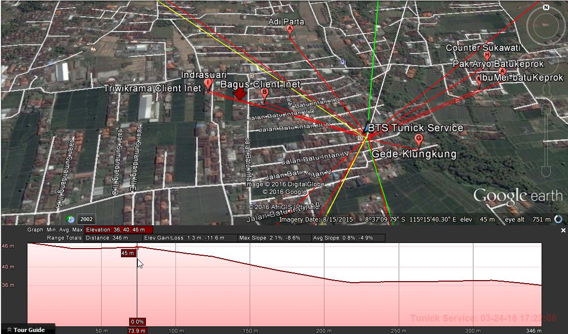Click the Bagus Client Inet label
The width and height of the screenshot is (568, 334).
[260, 84]
